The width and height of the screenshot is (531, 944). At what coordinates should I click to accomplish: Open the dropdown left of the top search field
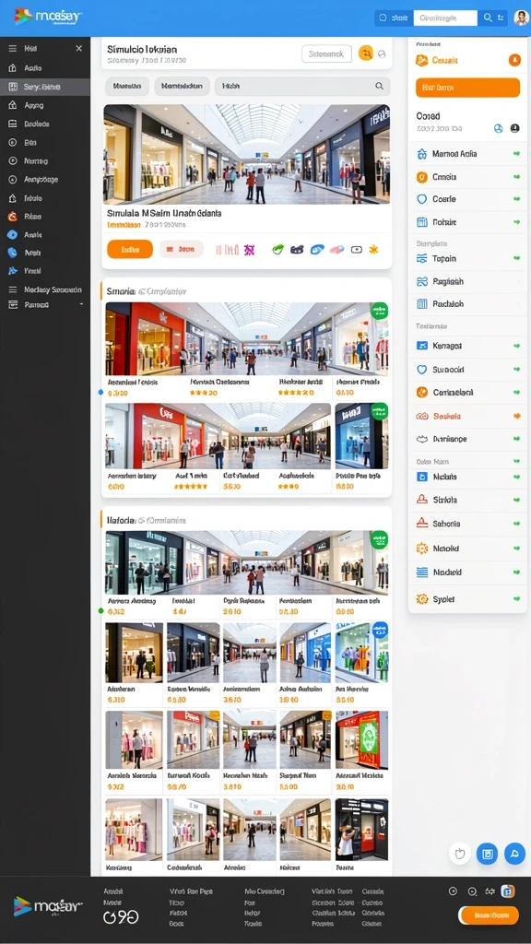click(392, 18)
